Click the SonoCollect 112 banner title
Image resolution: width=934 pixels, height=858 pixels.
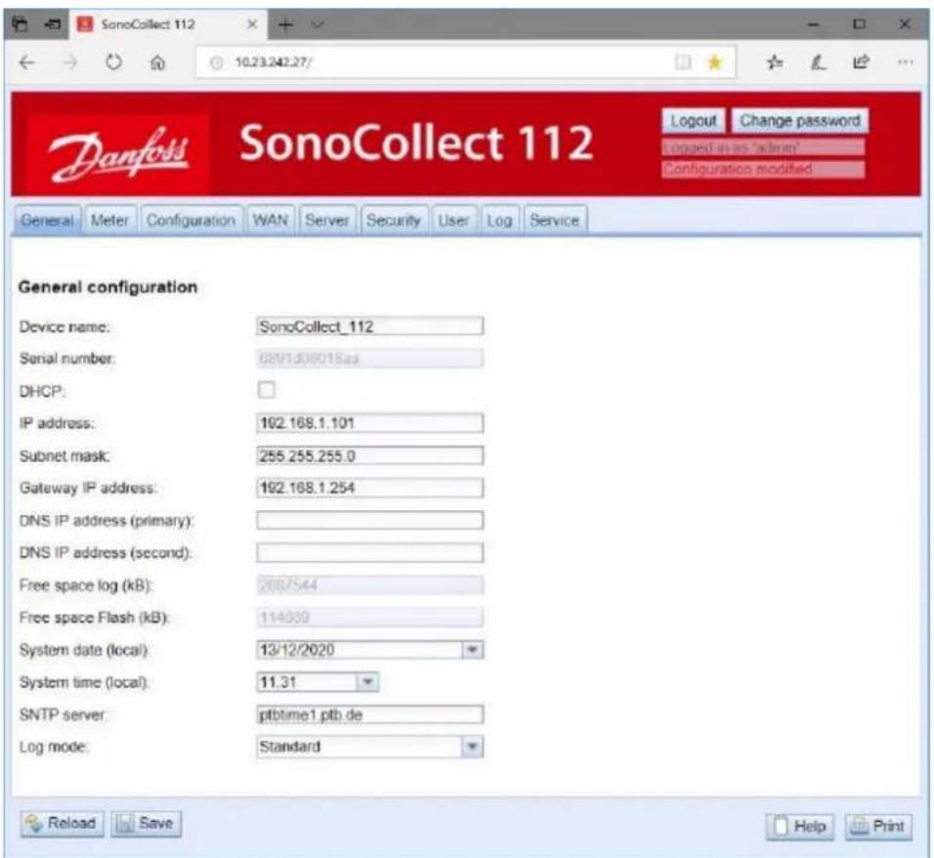416,143
